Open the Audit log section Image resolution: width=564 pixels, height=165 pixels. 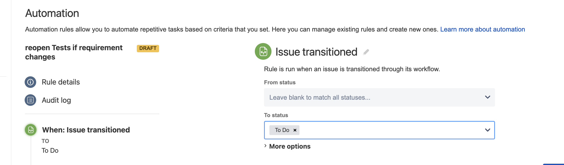pyautogui.click(x=56, y=100)
